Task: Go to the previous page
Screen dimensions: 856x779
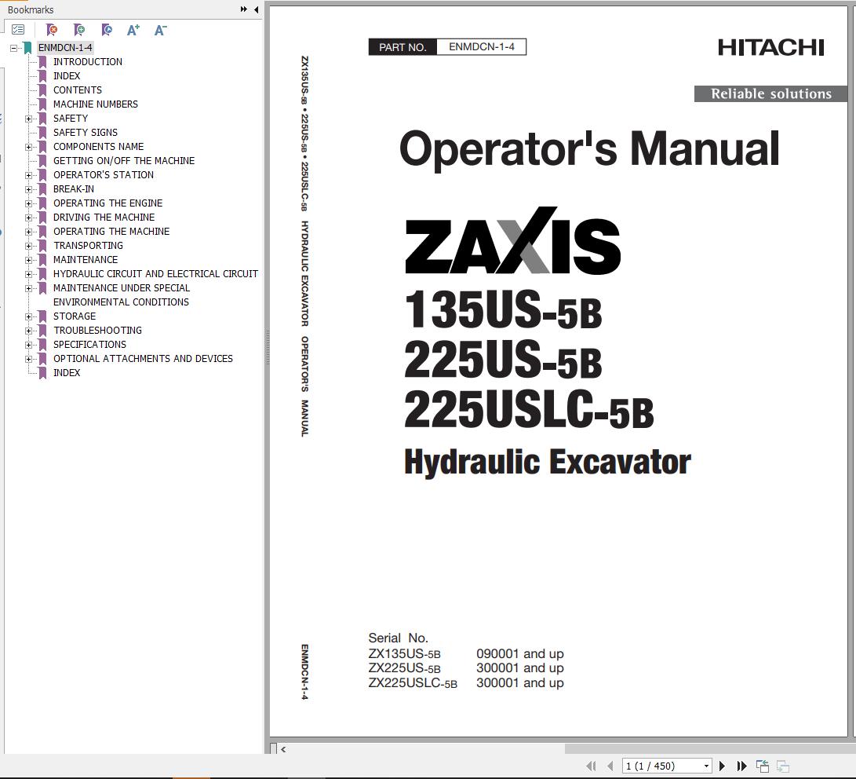Action: (610, 766)
